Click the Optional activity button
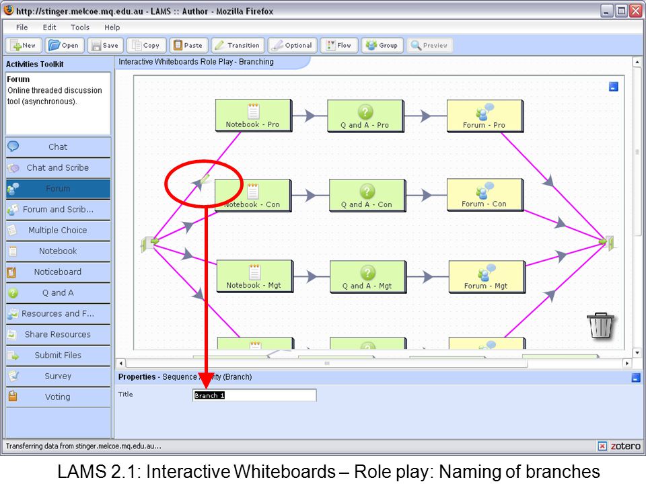The image size is (646, 484). [292, 45]
